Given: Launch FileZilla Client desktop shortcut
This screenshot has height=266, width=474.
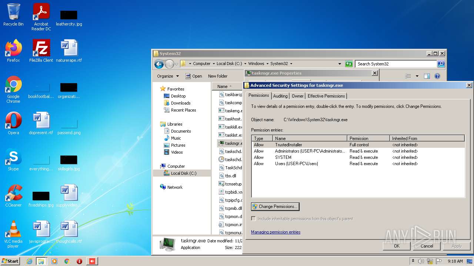Looking at the screenshot, I should click(x=41, y=51).
